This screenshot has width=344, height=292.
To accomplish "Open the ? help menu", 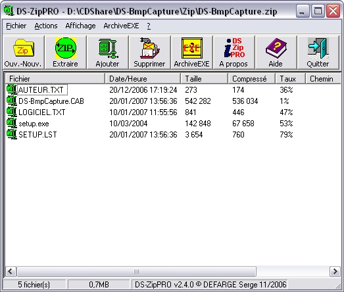I will tap(149, 26).
